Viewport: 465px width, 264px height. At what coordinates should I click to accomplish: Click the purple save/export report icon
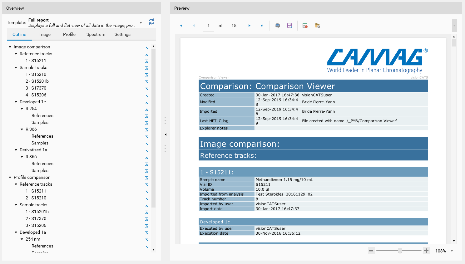coord(289,26)
